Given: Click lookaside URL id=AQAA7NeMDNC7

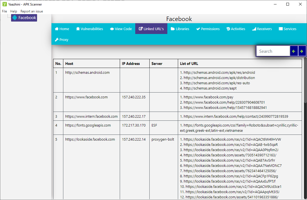Looking at the screenshot, I should coord(233,166).
